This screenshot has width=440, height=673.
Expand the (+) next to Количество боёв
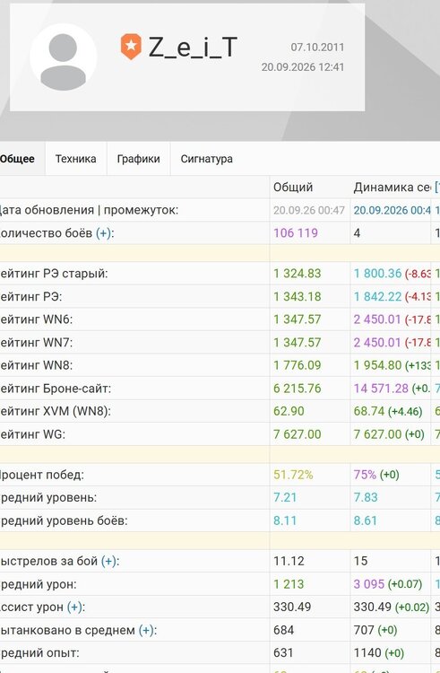tap(105, 233)
